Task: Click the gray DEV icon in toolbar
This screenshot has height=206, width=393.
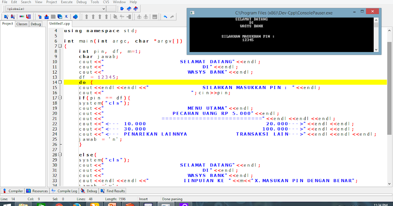Action: tap(155, 16)
